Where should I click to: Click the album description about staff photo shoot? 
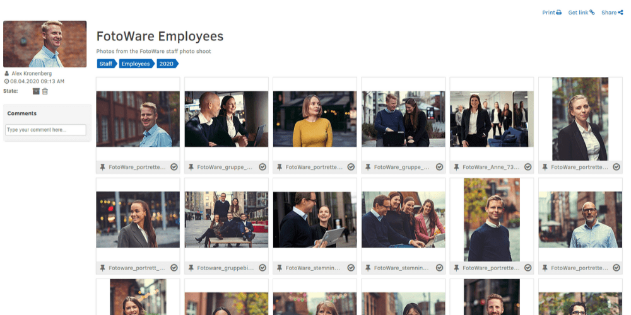click(x=154, y=52)
